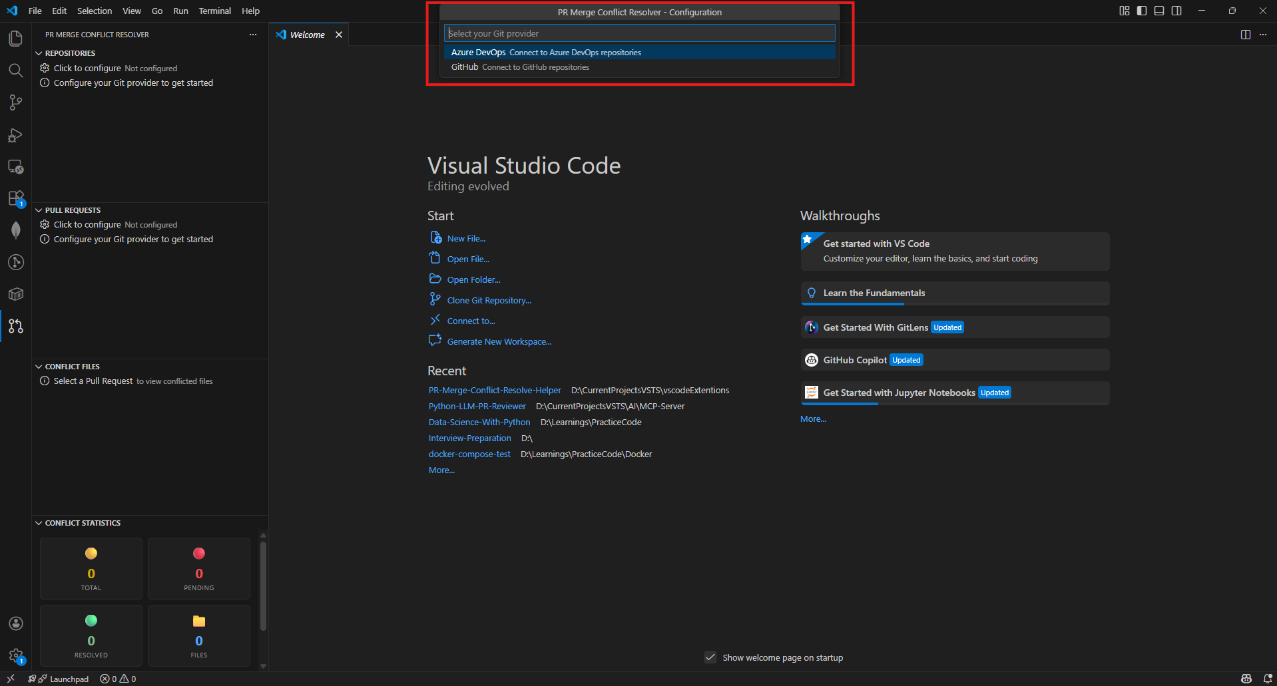Viewport: 1277px width, 686px height.
Task: Click the remote window status bar icon
Action: 11,679
